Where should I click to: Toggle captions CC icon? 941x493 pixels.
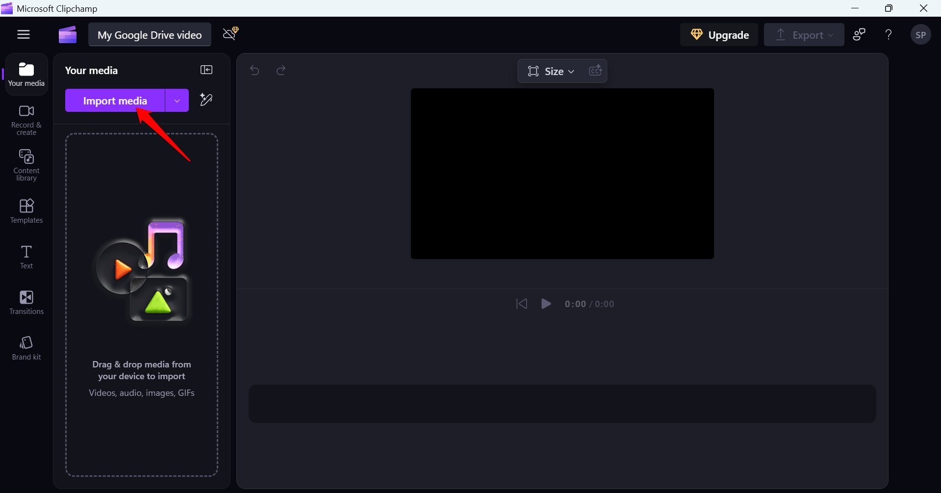(595, 71)
